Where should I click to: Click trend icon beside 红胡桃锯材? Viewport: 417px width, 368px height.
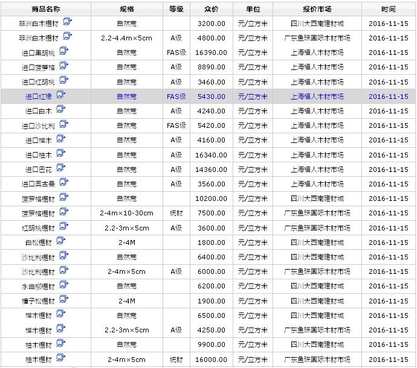[x=63, y=227]
